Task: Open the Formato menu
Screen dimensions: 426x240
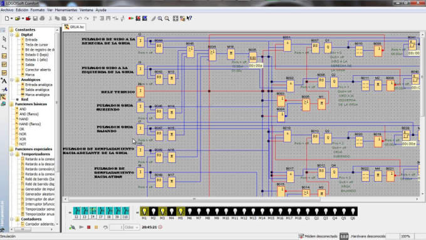Action: tap(38, 10)
